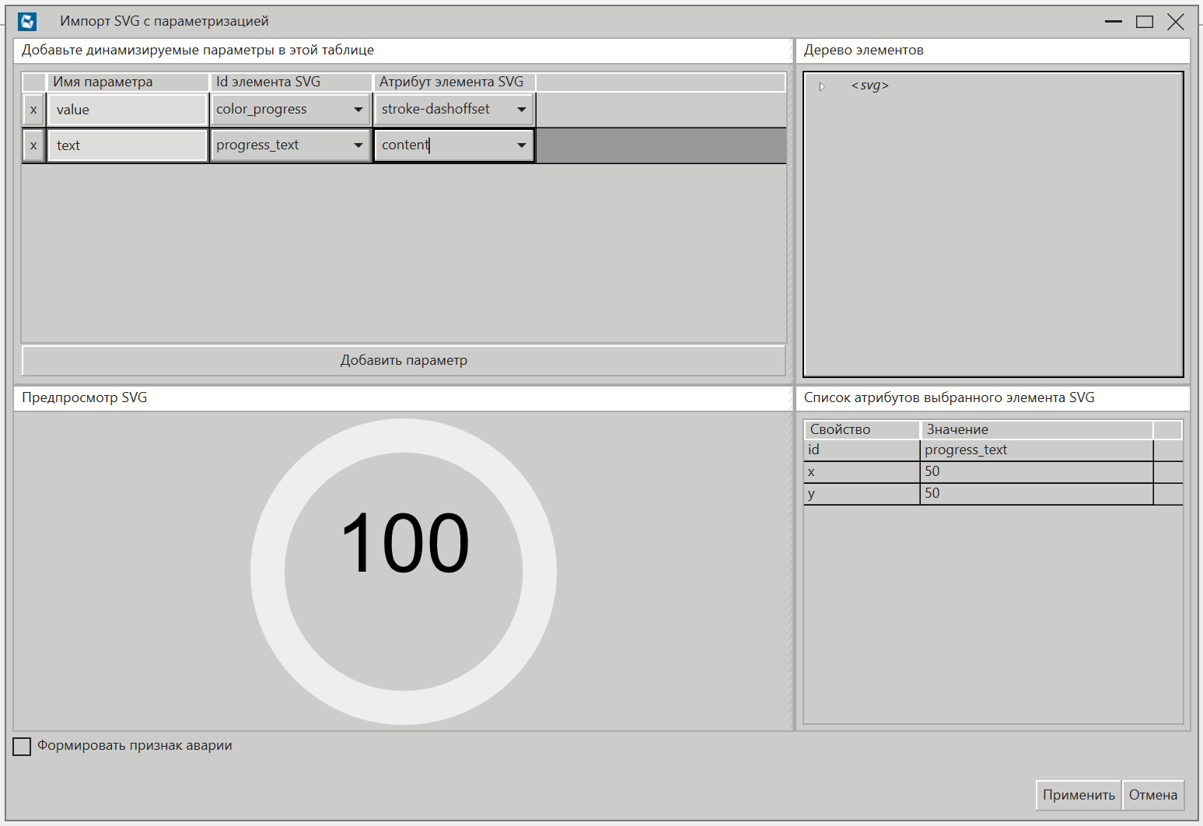Enable the "Формировать признак аварии" checkbox

pos(21,746)
